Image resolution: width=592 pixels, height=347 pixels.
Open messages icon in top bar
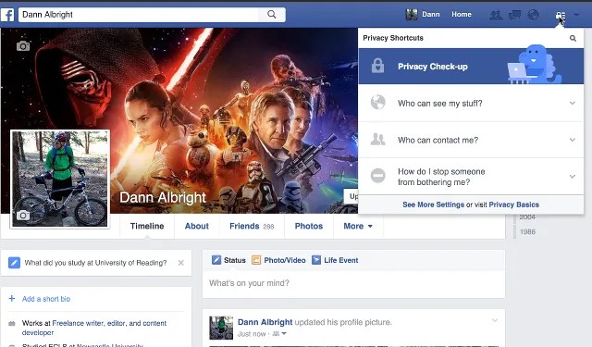point(514,15)
